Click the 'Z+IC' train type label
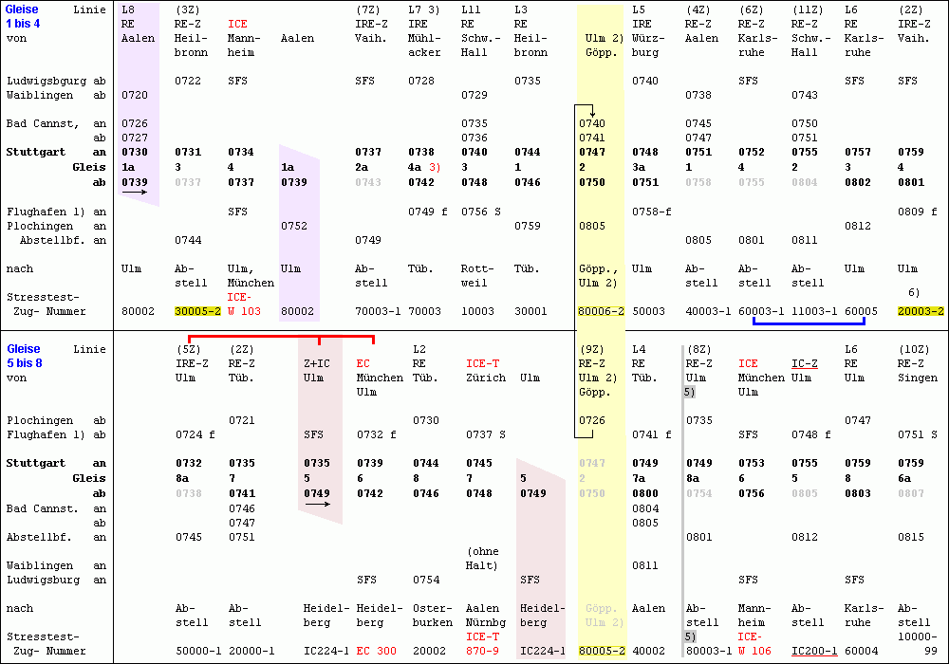 [x=317, y=363]
